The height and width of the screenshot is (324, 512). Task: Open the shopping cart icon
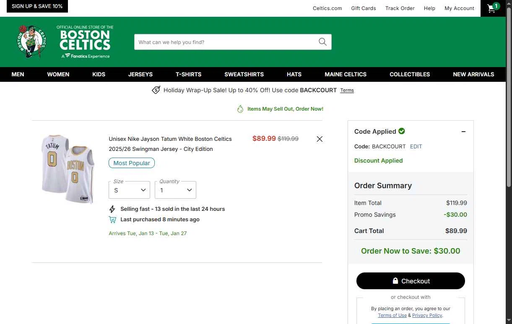coord(493,8)
